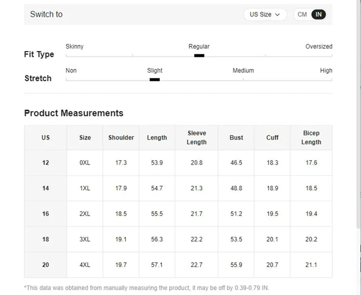The width and height of the screenshot is (361, 295).
Task: Click the Skinny fit label
Action: point(75,47)
